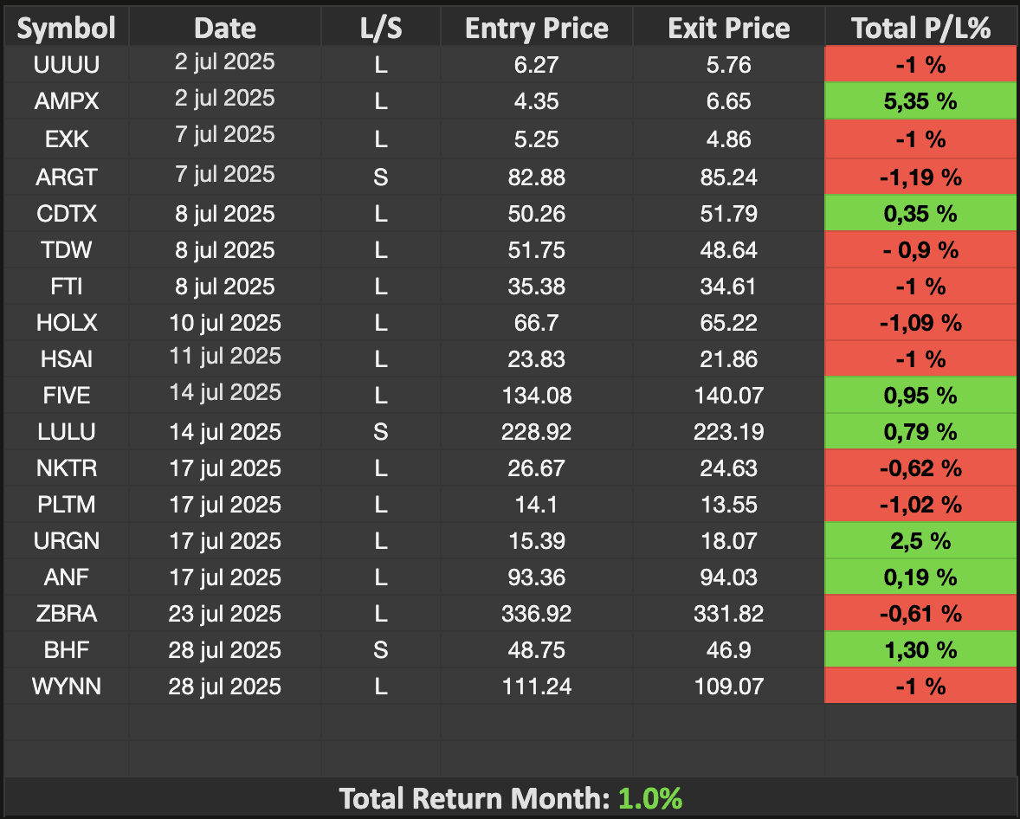The height and width of the screenshot is (819, 1020).
Task: Click the L/S column header
Action: 381,28
